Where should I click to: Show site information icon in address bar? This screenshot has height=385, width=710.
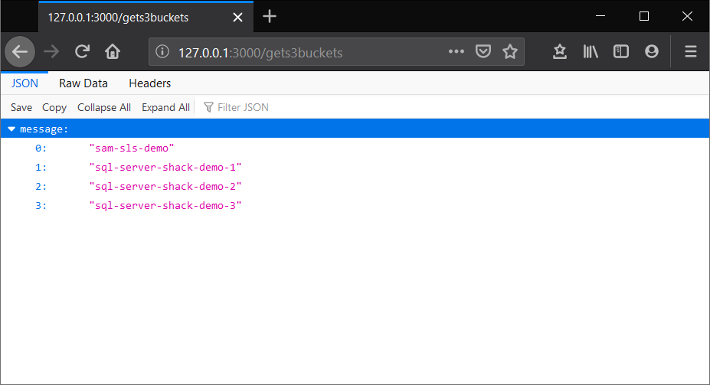point(162,52)
